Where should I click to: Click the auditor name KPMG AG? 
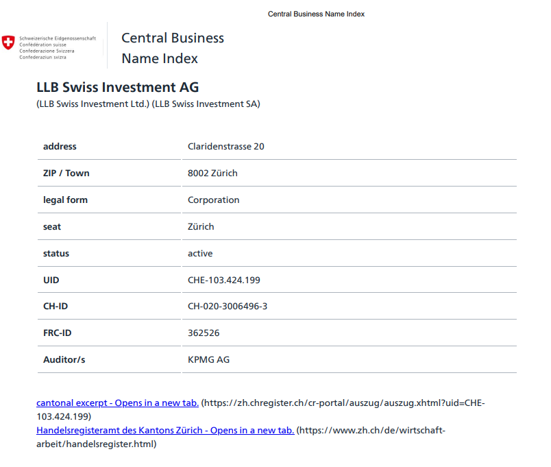[x=208, y=360]
